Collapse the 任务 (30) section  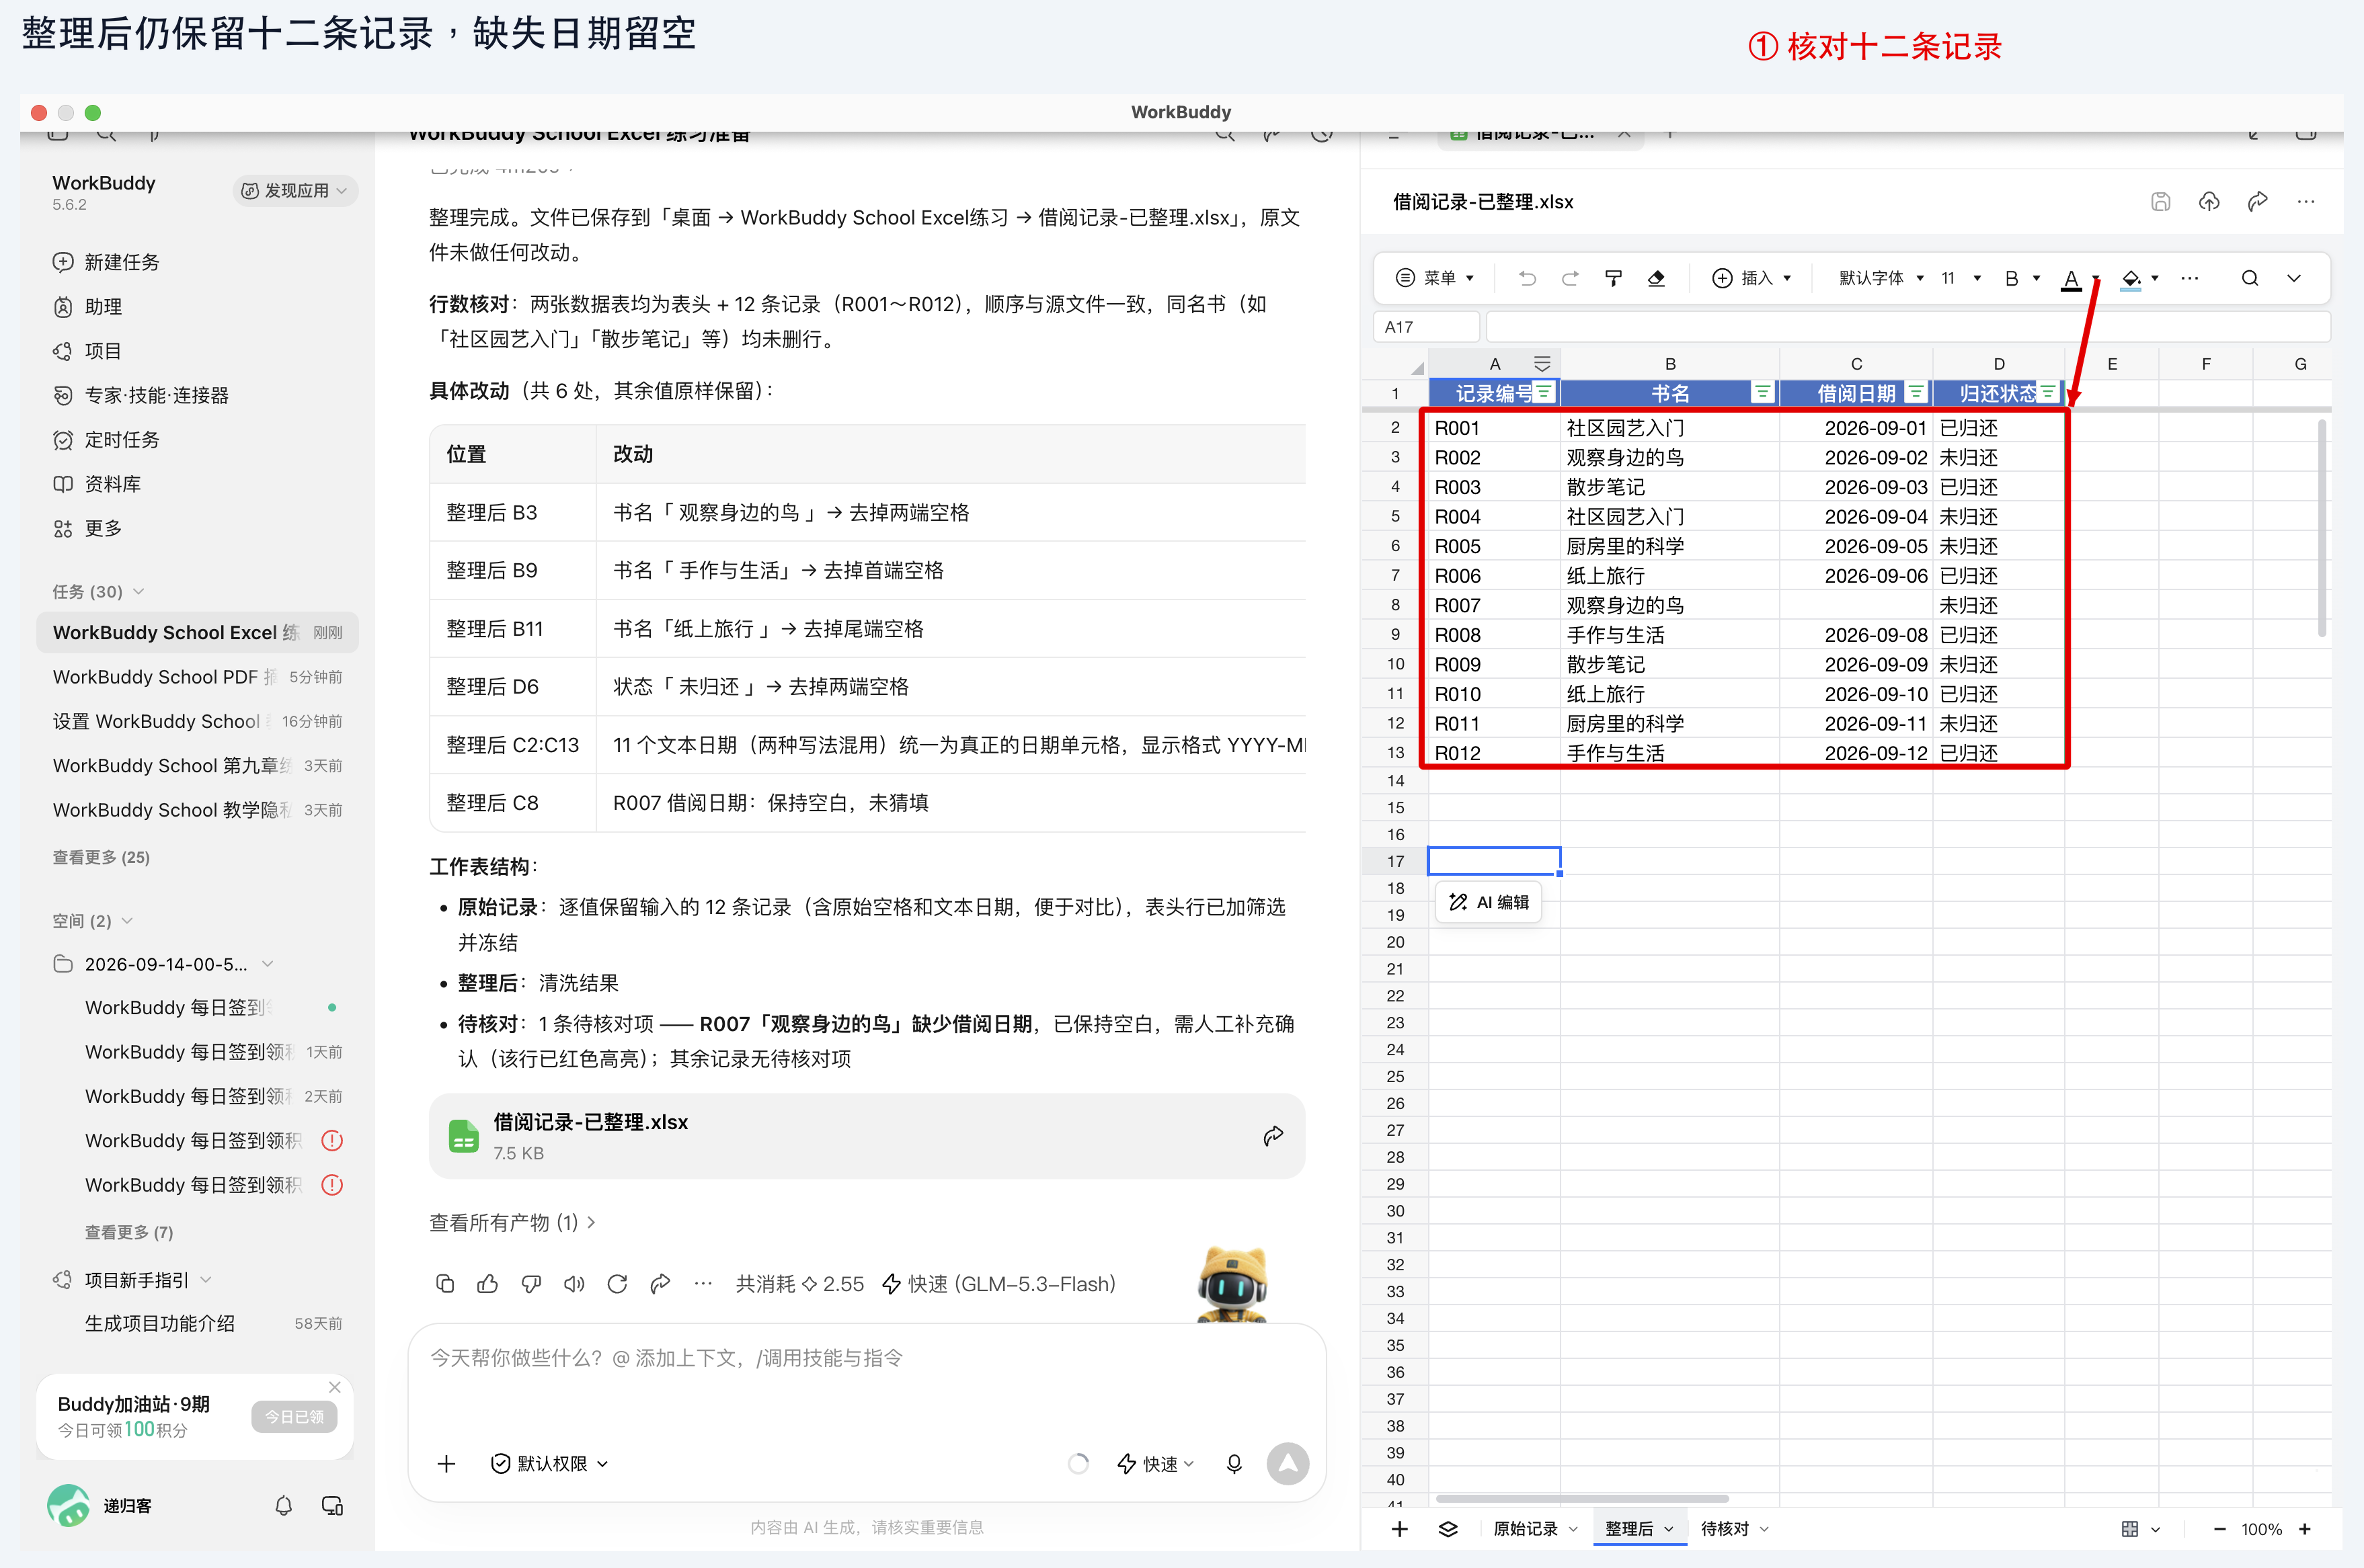99,592
